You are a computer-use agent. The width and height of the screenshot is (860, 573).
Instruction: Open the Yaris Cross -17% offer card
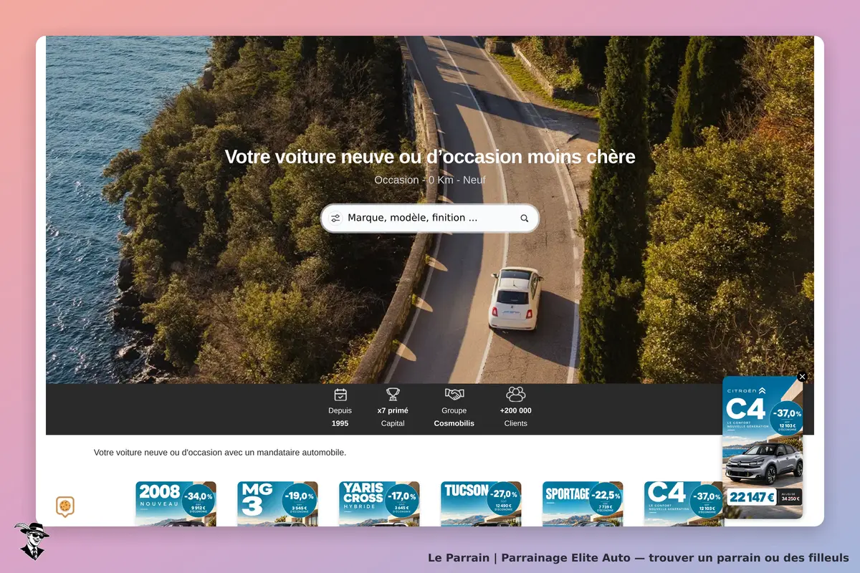pos(379,504)
